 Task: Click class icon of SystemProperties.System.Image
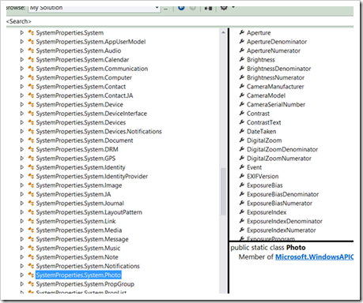click(x=31, y=185)
